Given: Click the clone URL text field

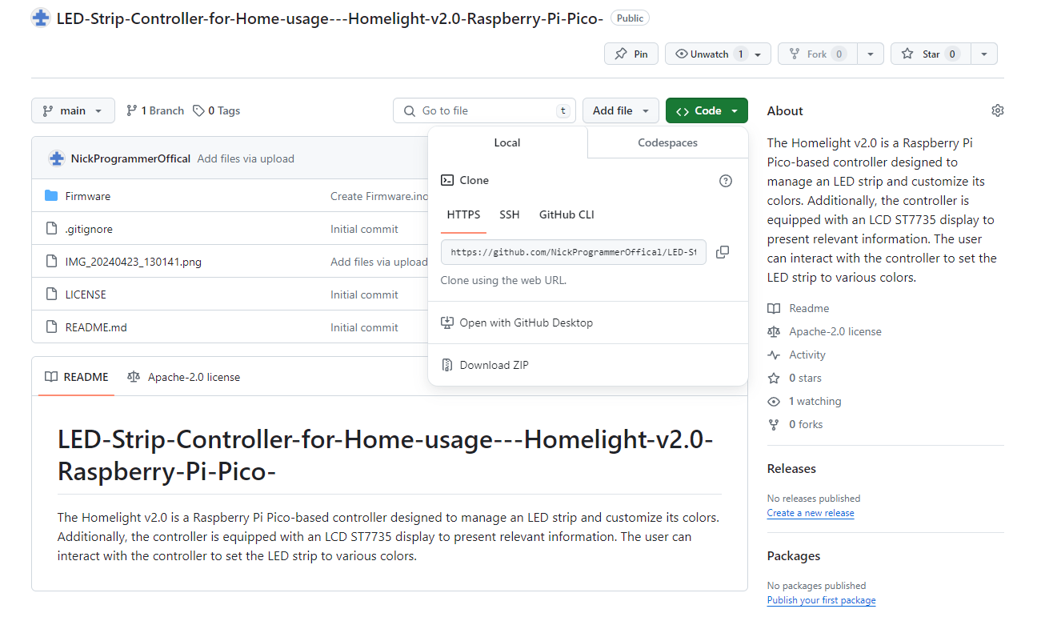Looking at the screenshot, I should pos(573,252).
